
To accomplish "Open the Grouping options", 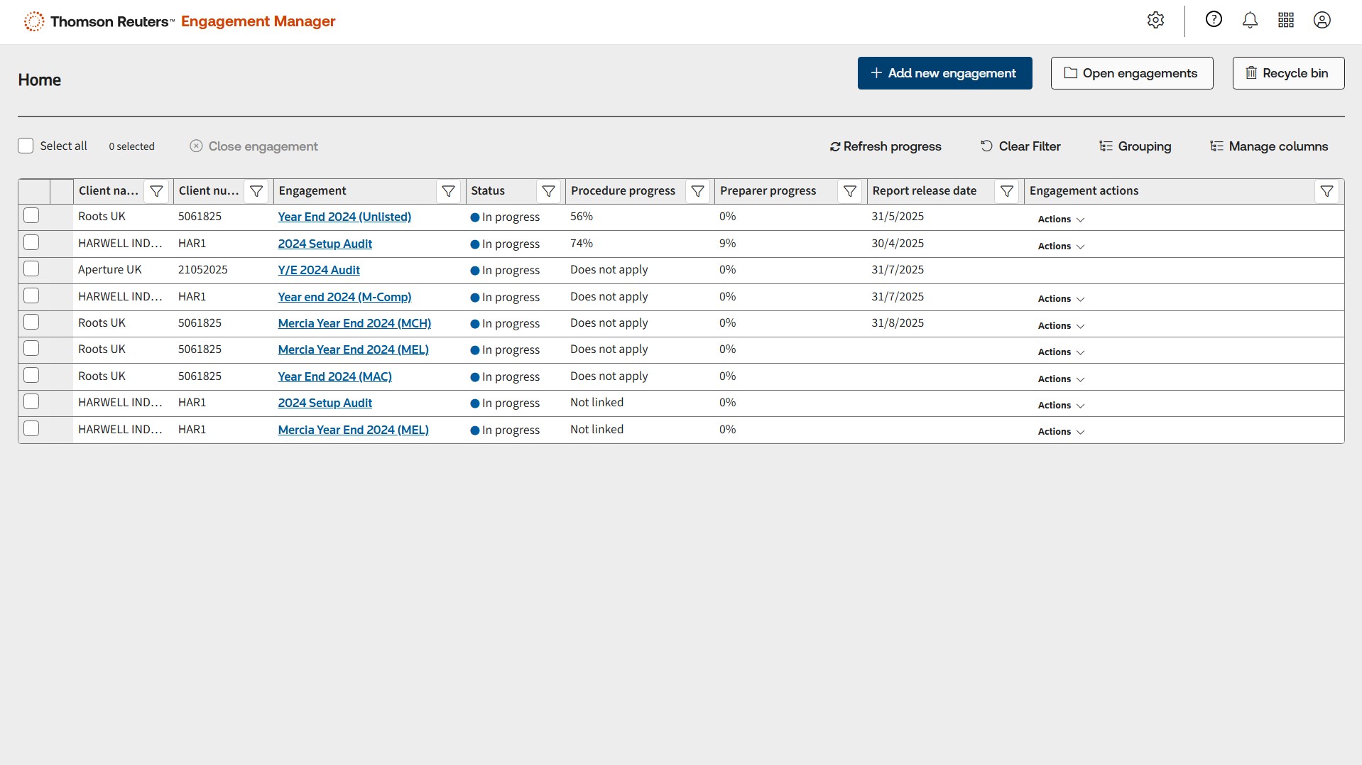I will point(1135,146).
